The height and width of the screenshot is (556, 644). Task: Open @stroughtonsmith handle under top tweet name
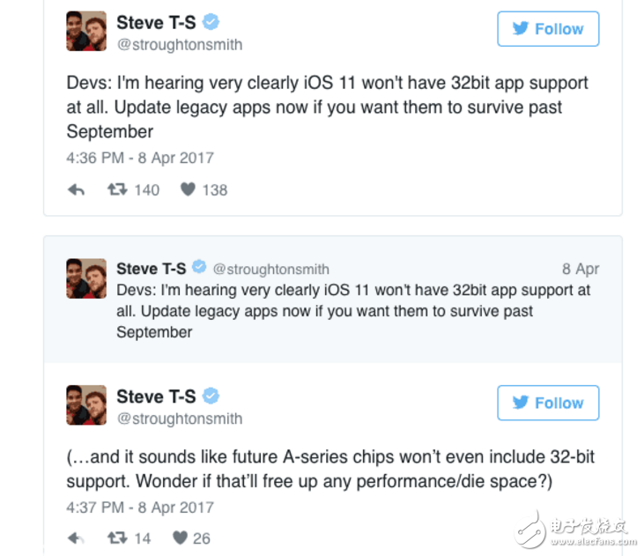[180, 44]
